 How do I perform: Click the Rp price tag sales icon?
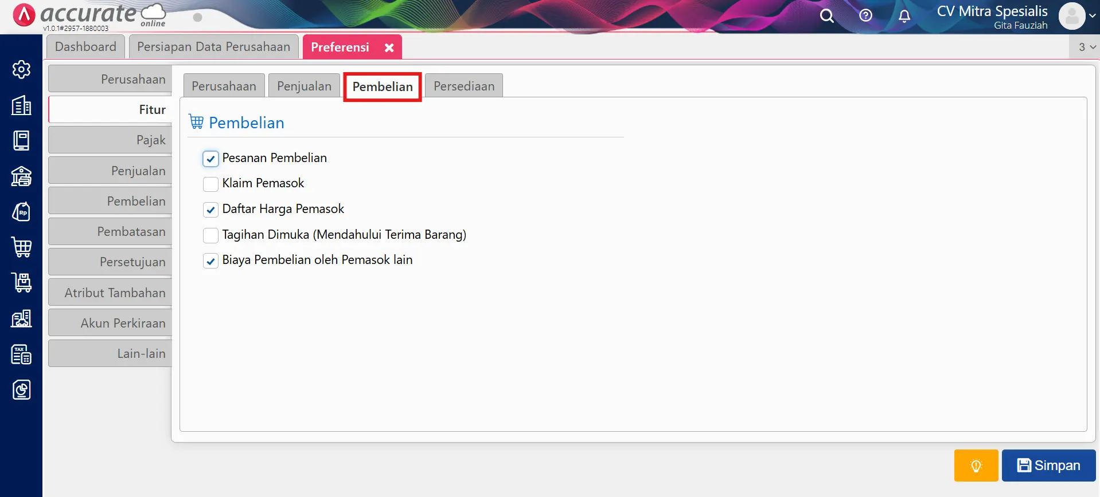tap(21, 212)
